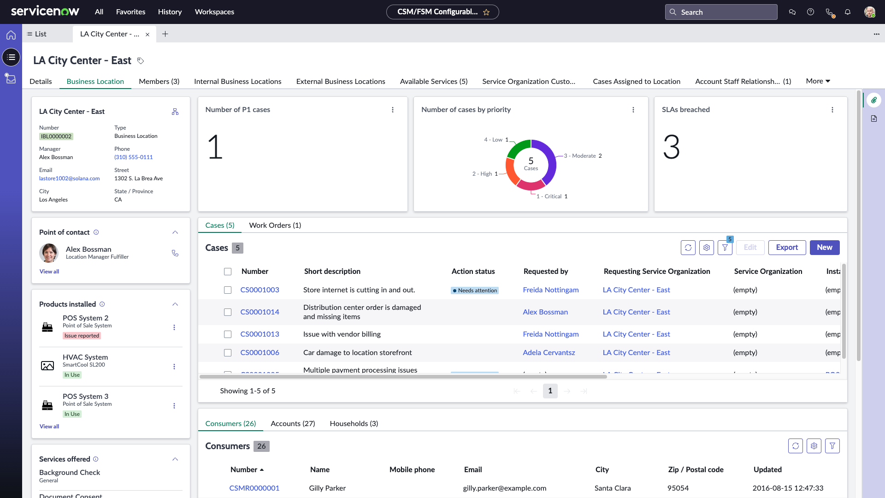Open the Consumers list filter
This screenshot has width=885, height=498.
[x=832, y=446]
